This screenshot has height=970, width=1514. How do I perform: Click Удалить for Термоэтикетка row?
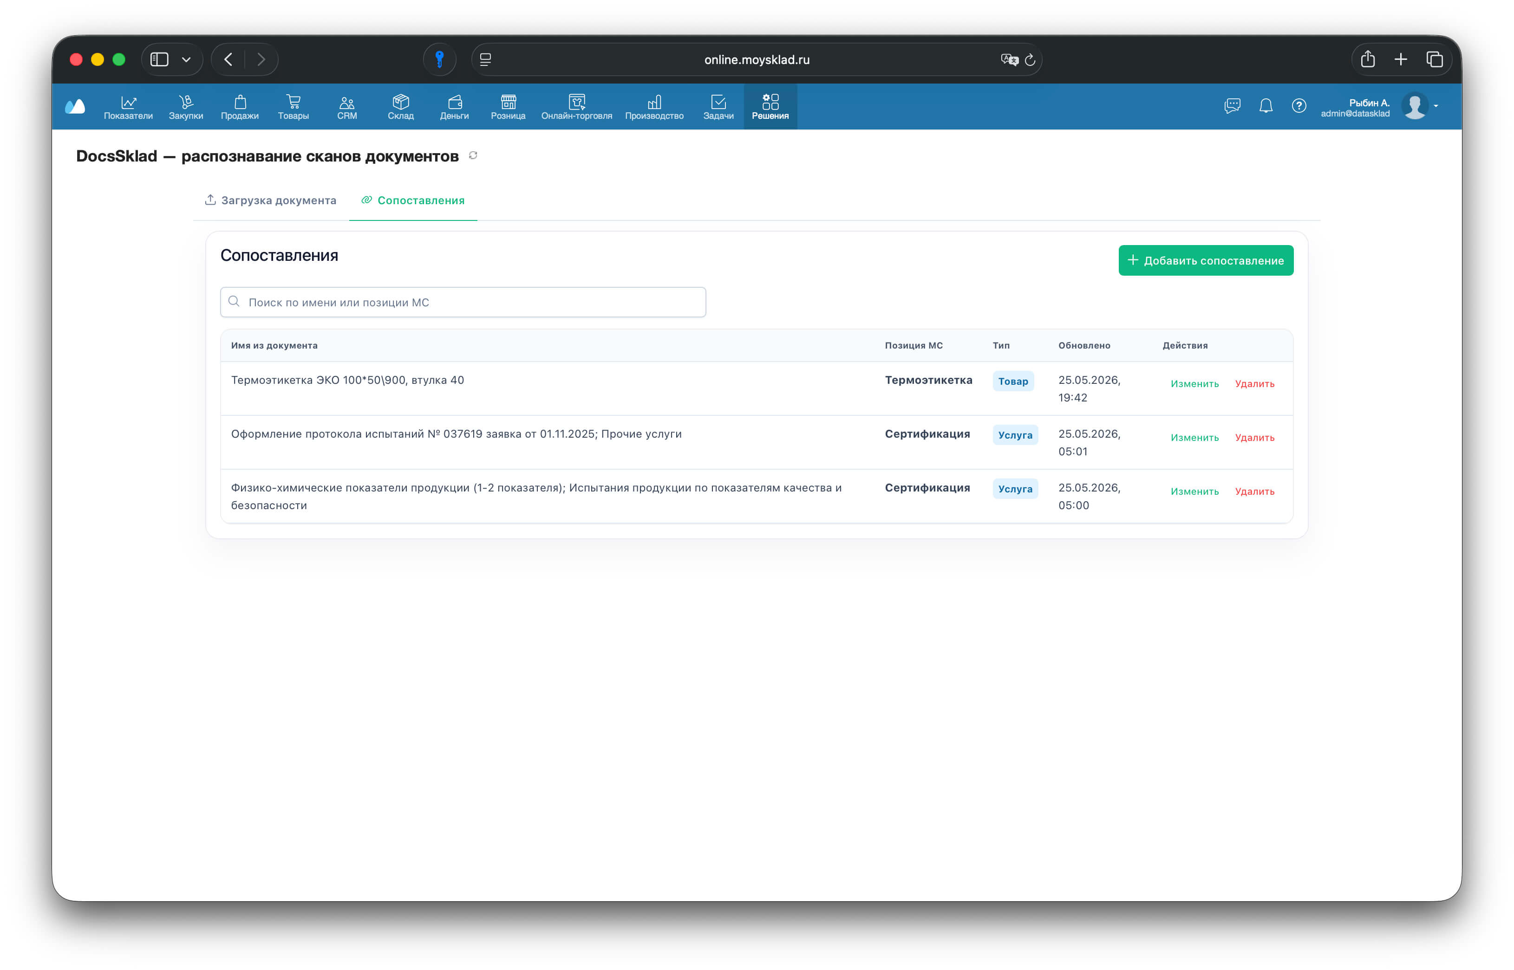pyautogui.click(x=1254, y=383)
